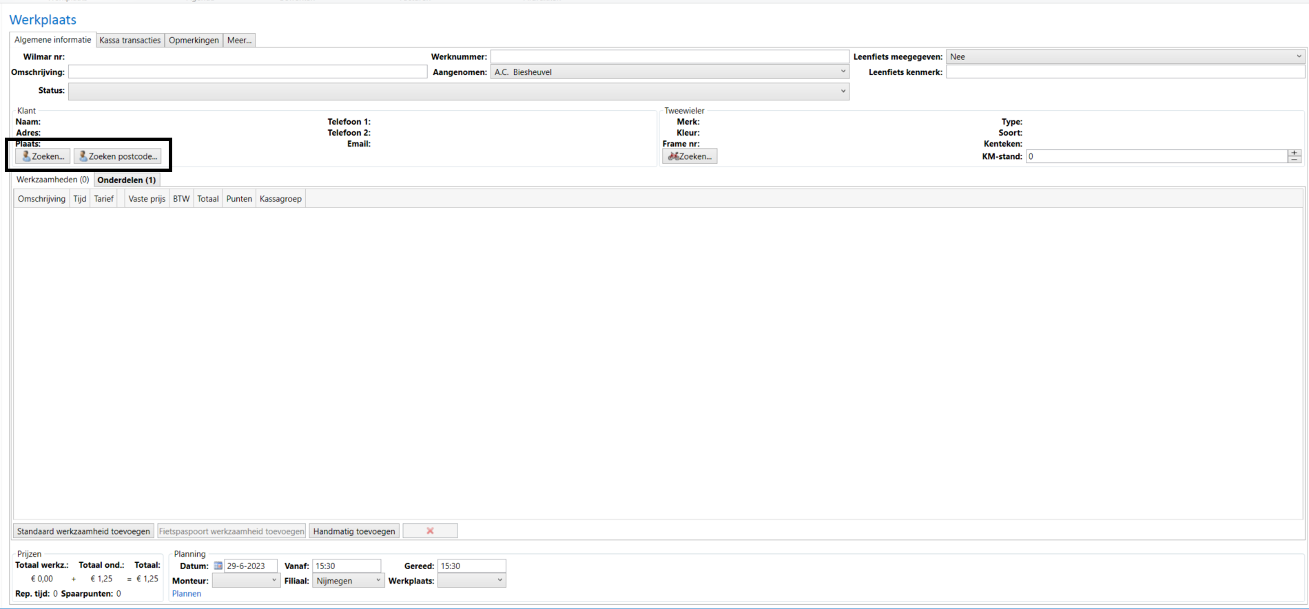Open the Filiaal dropdown showing Nijmegen
This screenshot has height=609, width=1309.
tap(378, 580)
